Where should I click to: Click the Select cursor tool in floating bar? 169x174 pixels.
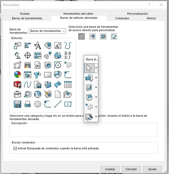[89, 68]
